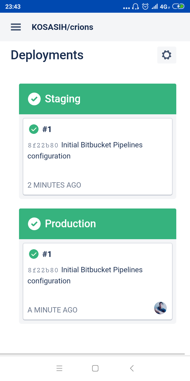Image resolution: width=190 pixels, height=381 pixels.
Task: Click the Staging deployment #1 status icon
Action: (x=34, y=129)
